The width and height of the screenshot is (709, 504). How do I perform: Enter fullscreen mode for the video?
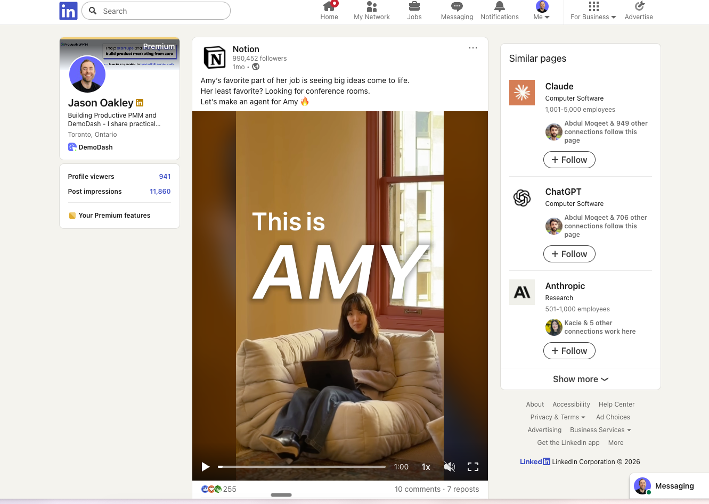[473, 467]
